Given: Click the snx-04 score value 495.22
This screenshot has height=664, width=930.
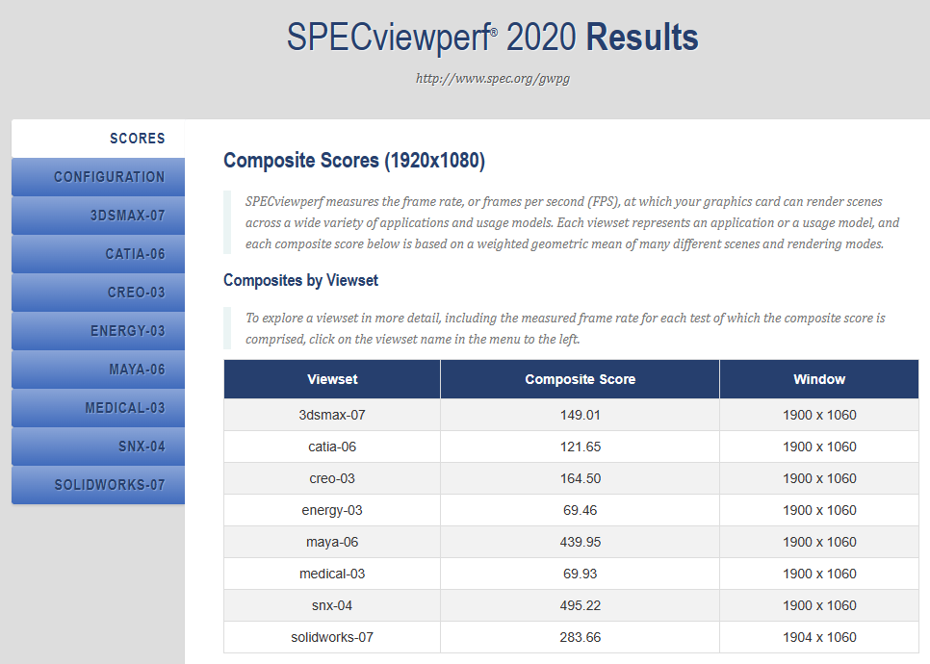Looking at the screenshot, I should pyautogui.click(x=580, y=605).
